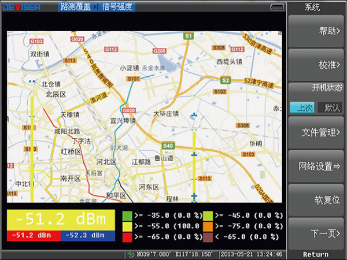Switch to the 路测覆盖 tab
This screenshot has width=347, height=260.
pos(76,7)
